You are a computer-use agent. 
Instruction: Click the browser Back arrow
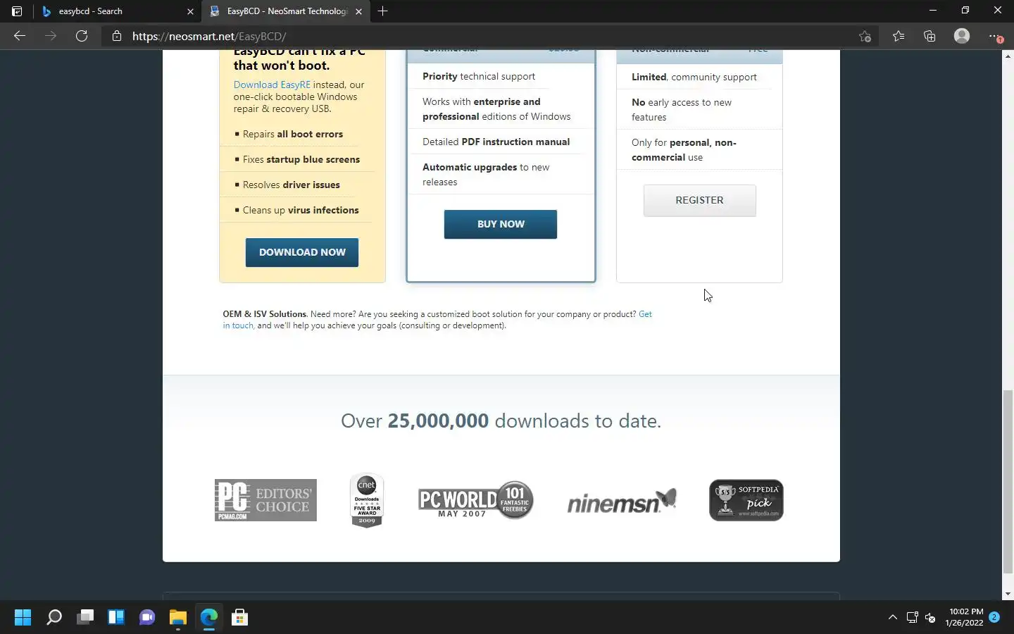tap(20, 36)
